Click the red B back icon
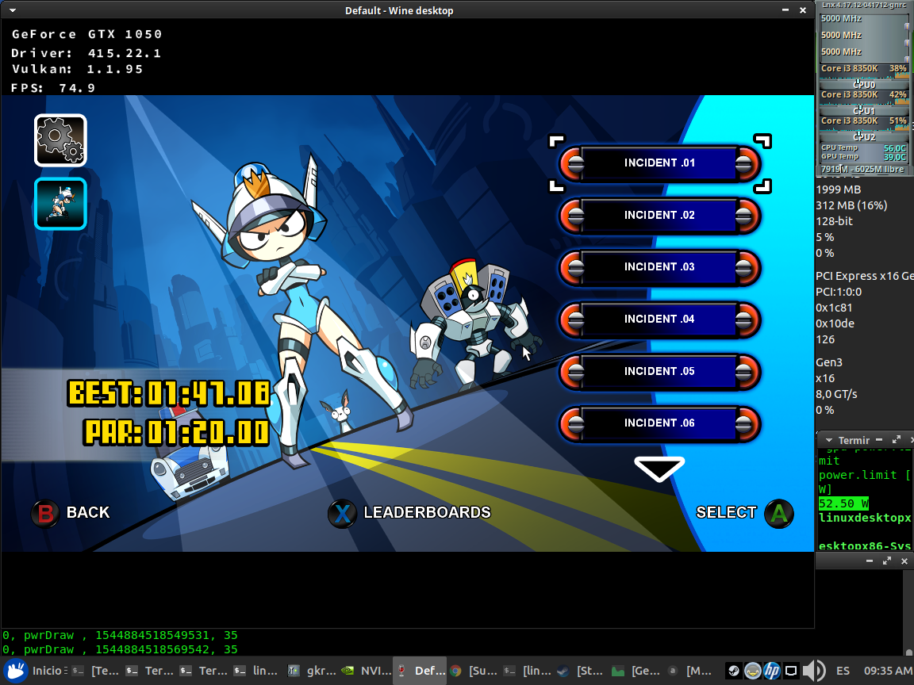Image resolution: width=914 pixels, height=685 pixels. point(45,514)
